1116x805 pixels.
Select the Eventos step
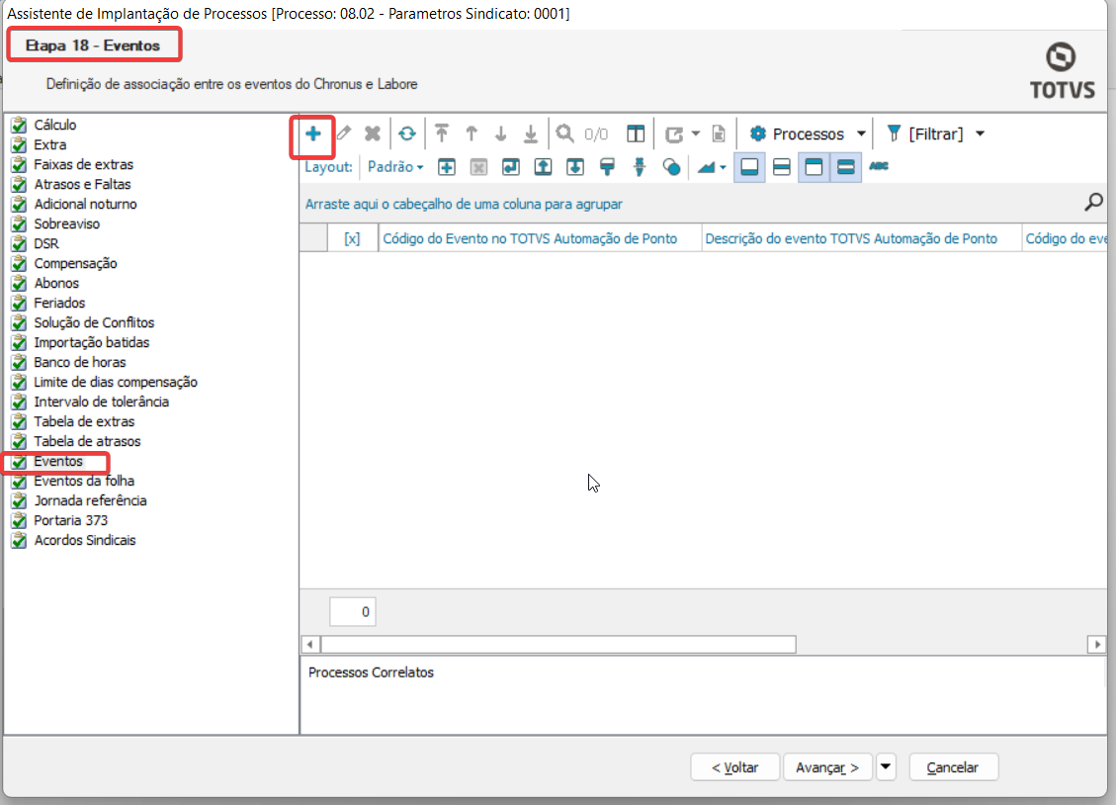click(x=58, y=461)
